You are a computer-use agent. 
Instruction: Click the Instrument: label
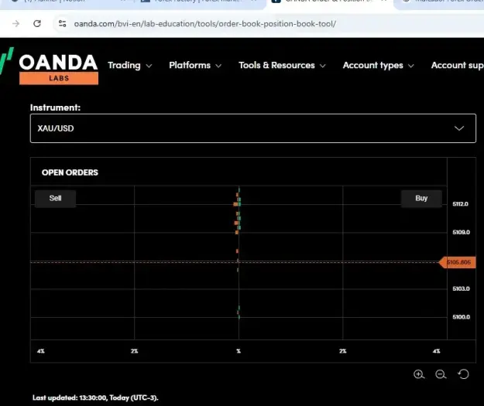click(55, 107)
